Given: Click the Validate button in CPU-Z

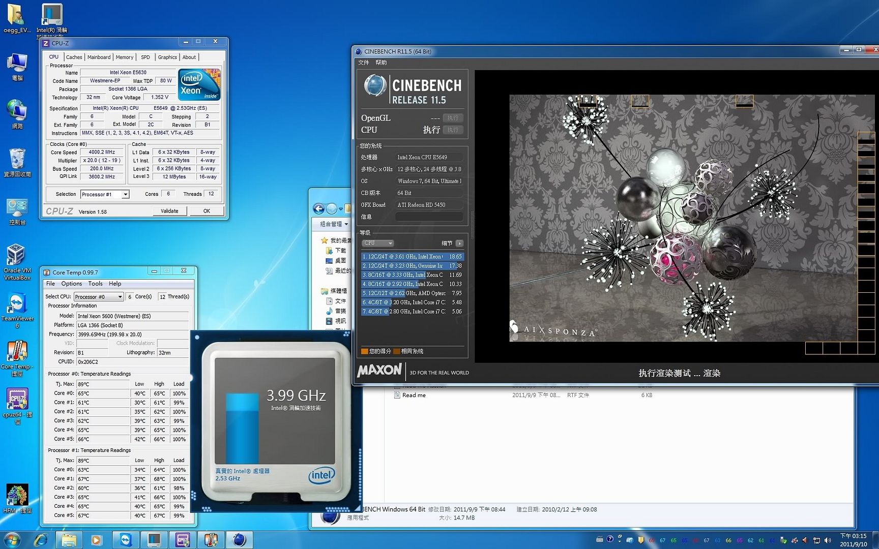Looking at the screenshot, I should point(169,211).
